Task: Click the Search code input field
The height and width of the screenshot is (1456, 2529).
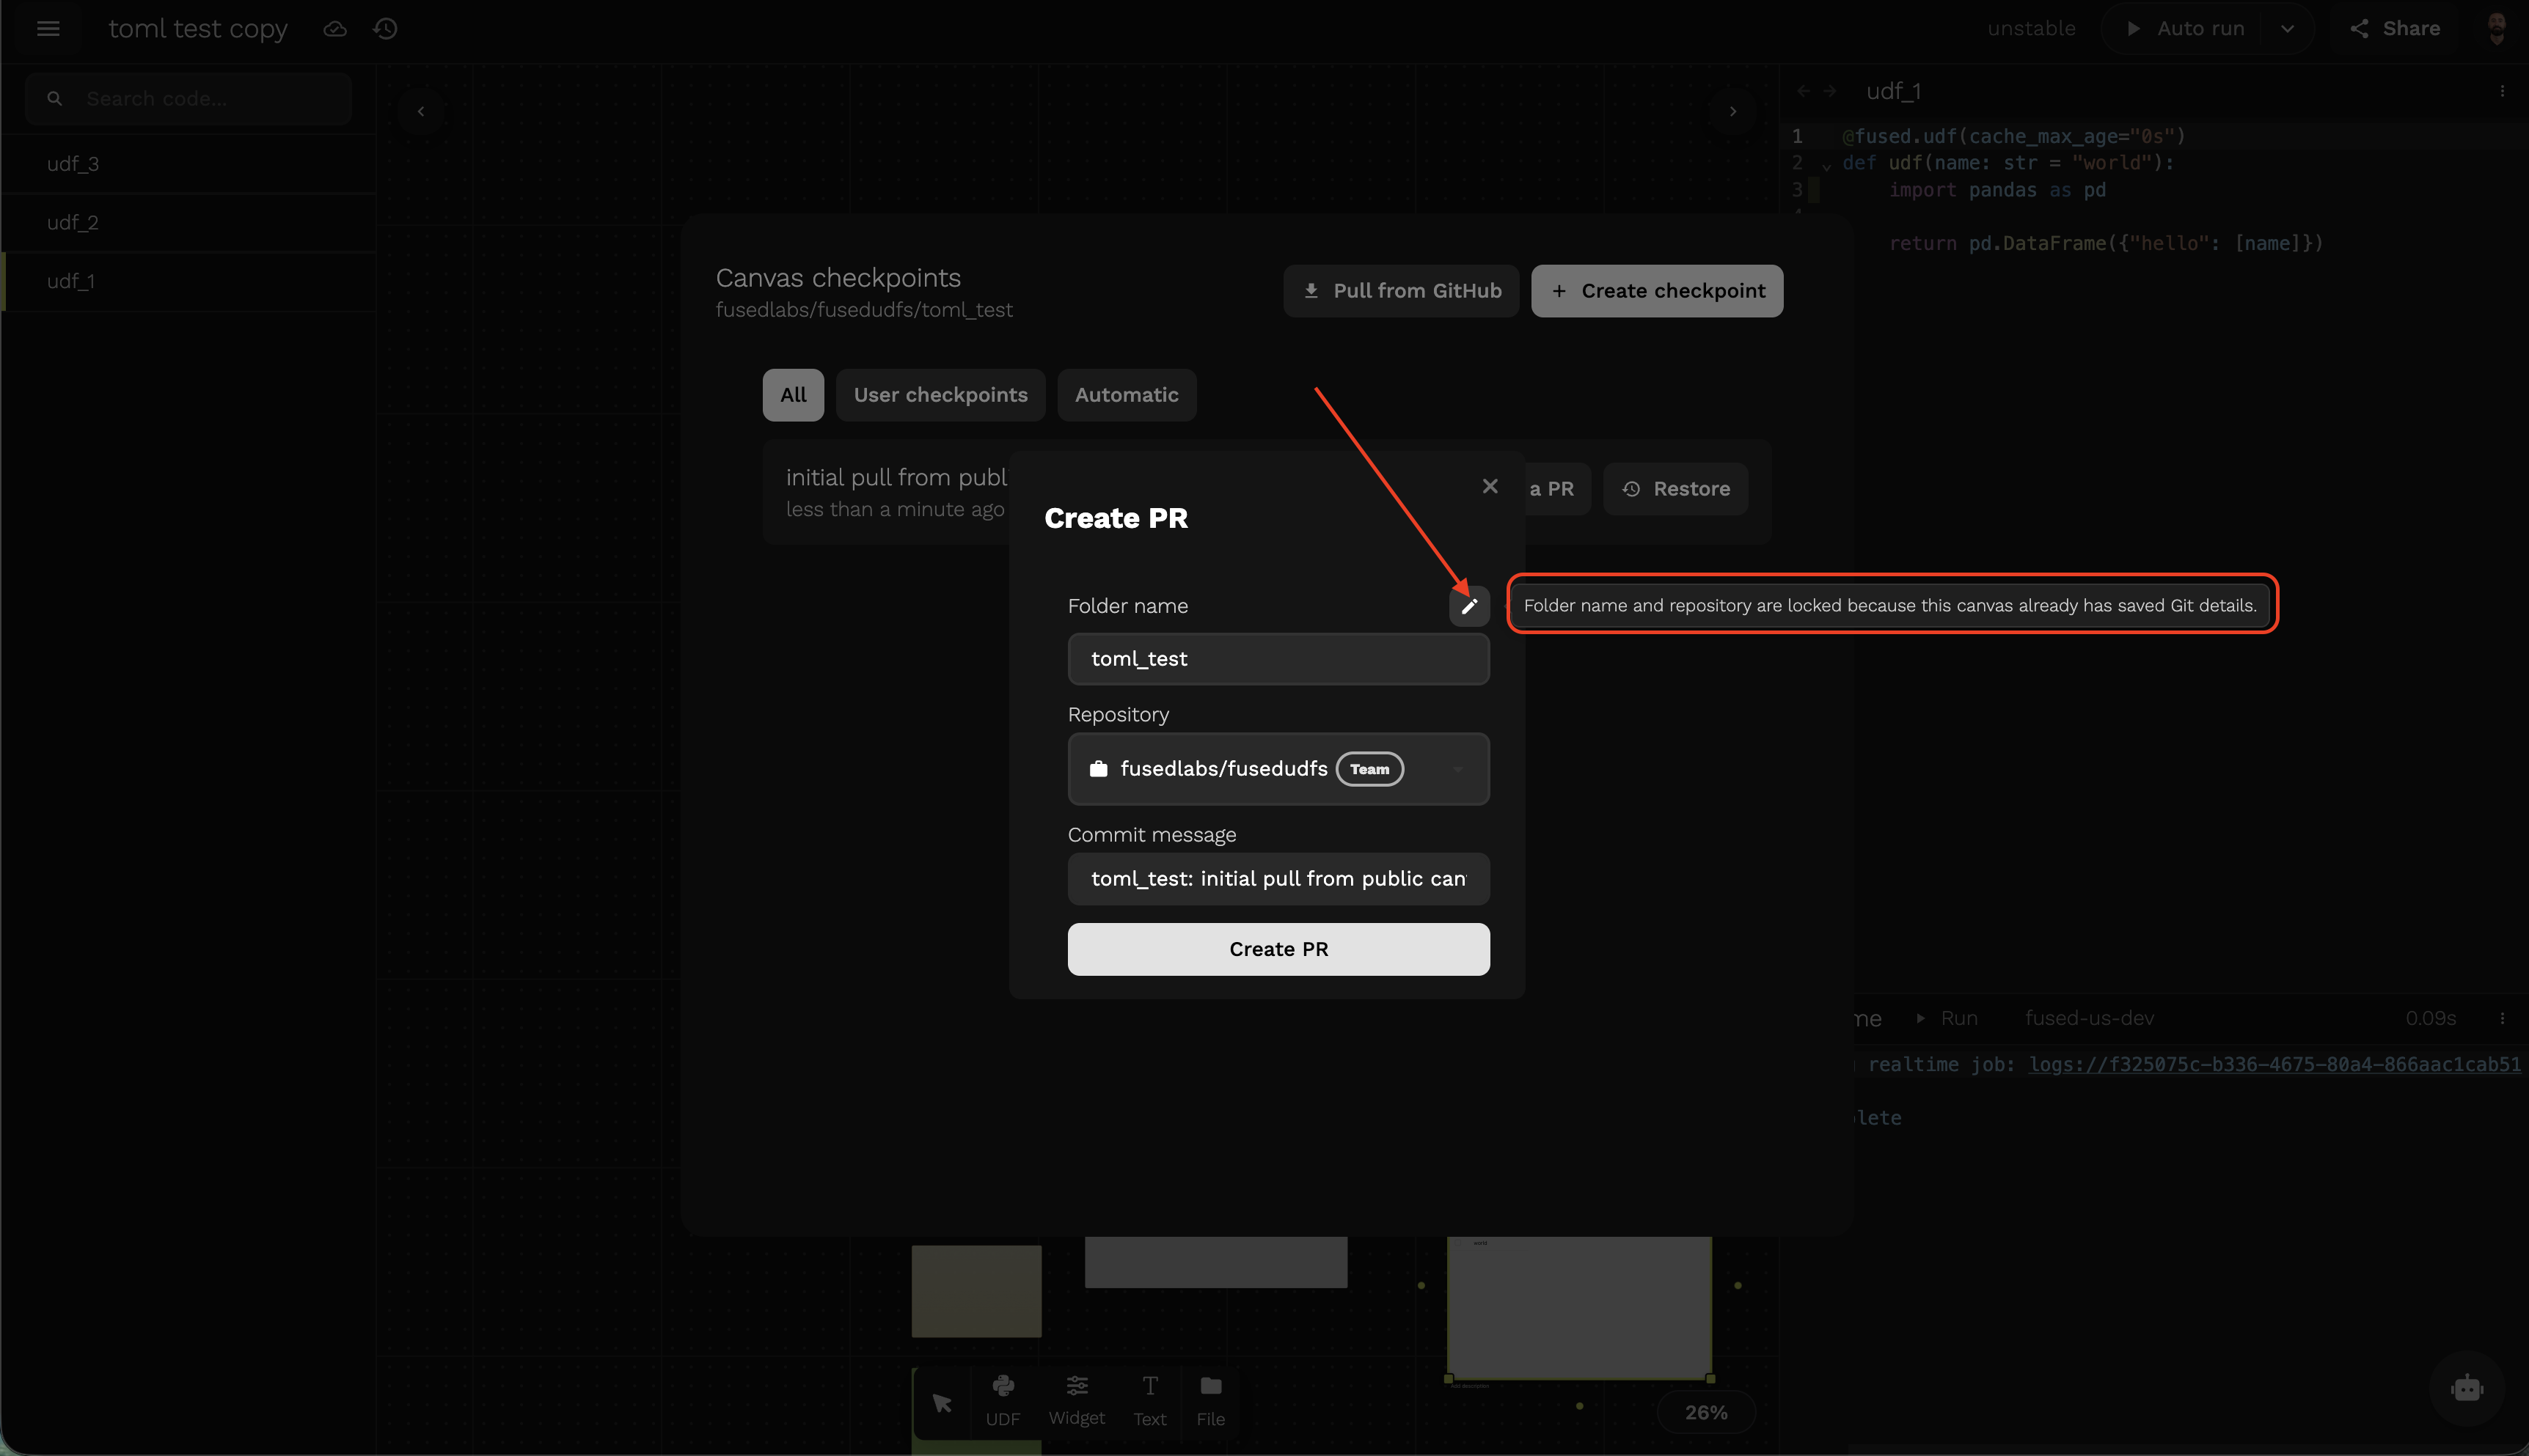Action: pos(188,99)
